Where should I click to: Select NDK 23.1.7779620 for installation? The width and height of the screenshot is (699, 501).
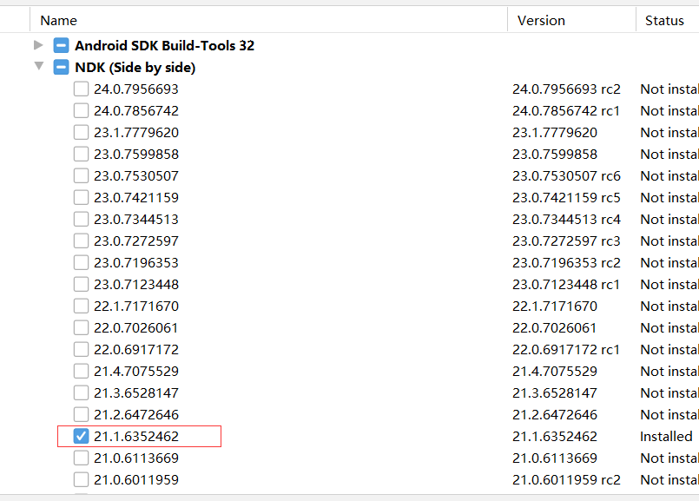[x=81, y=132]
